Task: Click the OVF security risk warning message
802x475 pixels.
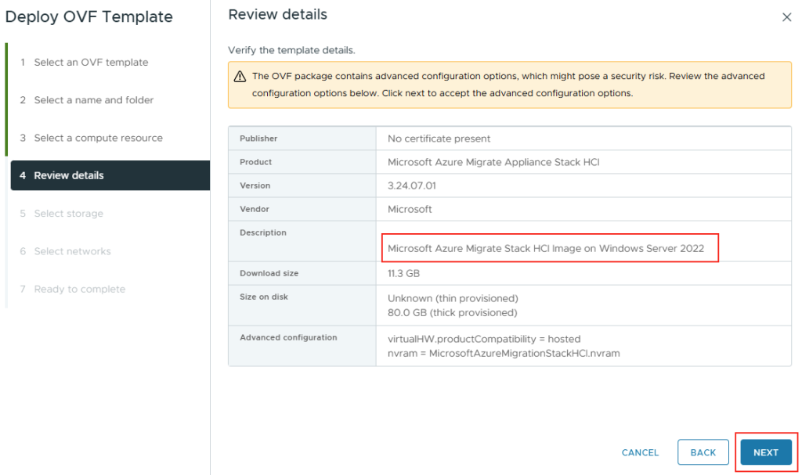Action: pos(508,85)
